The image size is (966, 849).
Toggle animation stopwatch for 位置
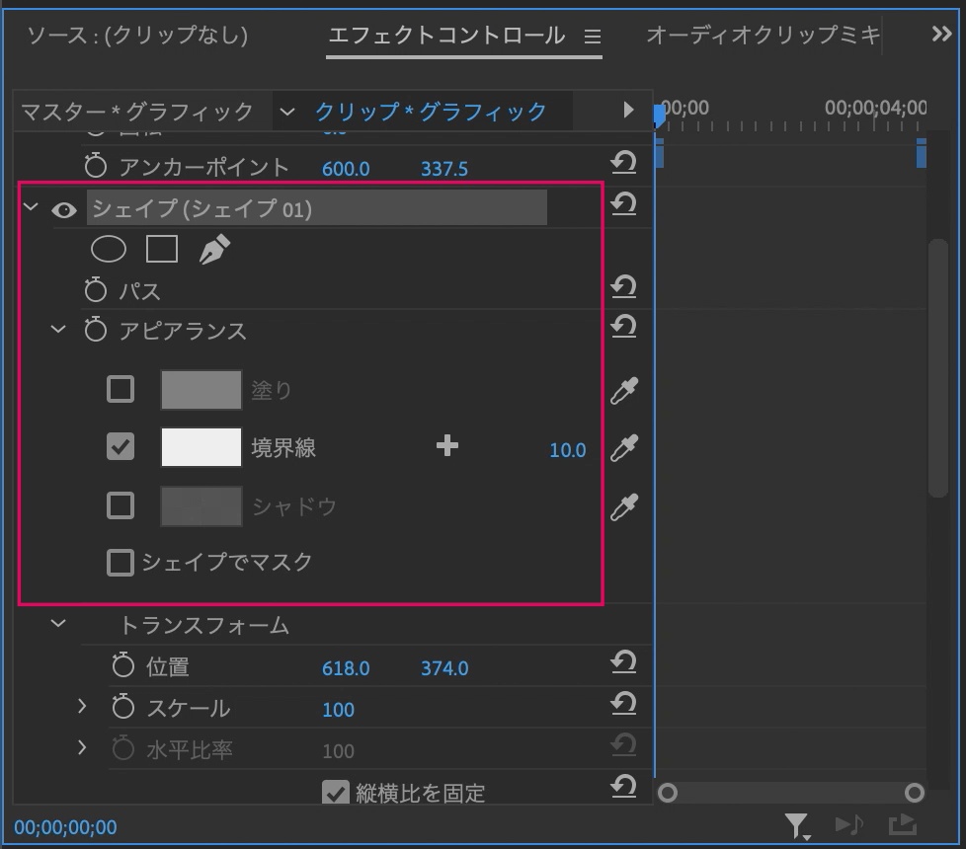123,665
